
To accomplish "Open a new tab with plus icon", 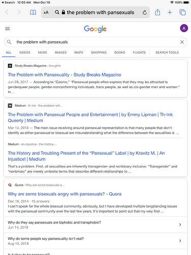I will [x=170, y=12].
